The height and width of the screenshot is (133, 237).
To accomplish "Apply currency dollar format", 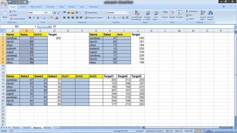I will click(109, 18).
